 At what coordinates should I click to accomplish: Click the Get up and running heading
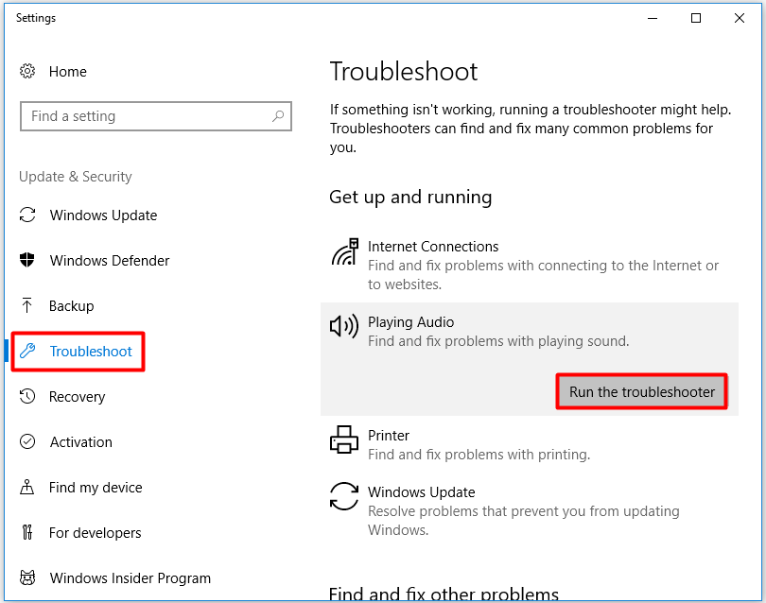coord(410,198)
